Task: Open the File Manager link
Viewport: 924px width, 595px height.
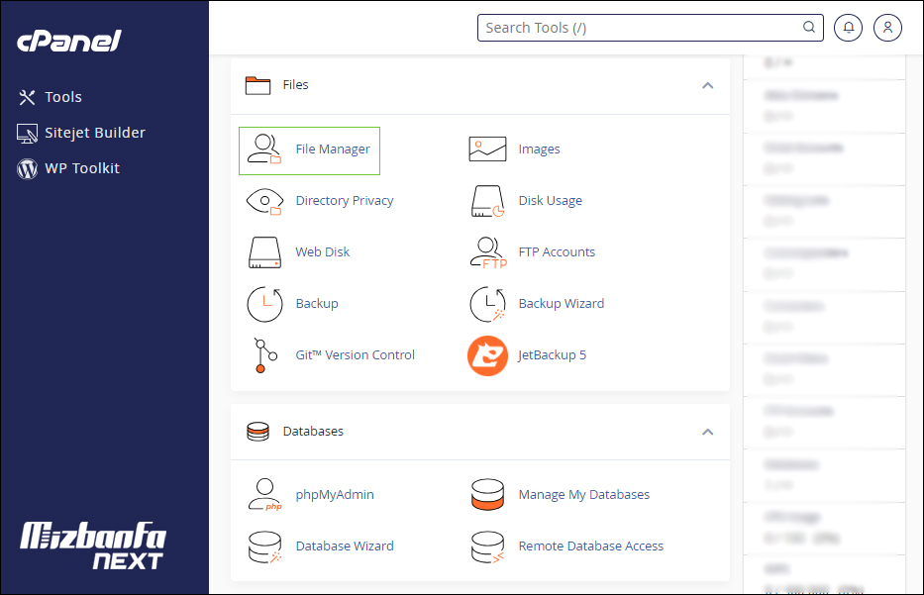Action: (x=333, y=149)
